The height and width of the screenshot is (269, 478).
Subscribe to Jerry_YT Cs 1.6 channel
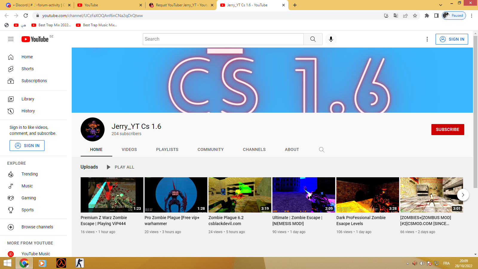coord(447,129)
